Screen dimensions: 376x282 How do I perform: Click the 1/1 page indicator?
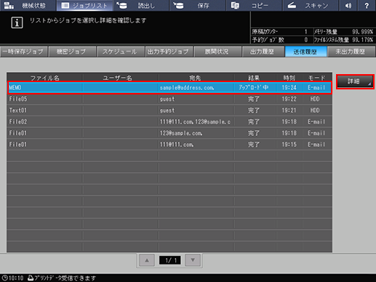point(170,260)
